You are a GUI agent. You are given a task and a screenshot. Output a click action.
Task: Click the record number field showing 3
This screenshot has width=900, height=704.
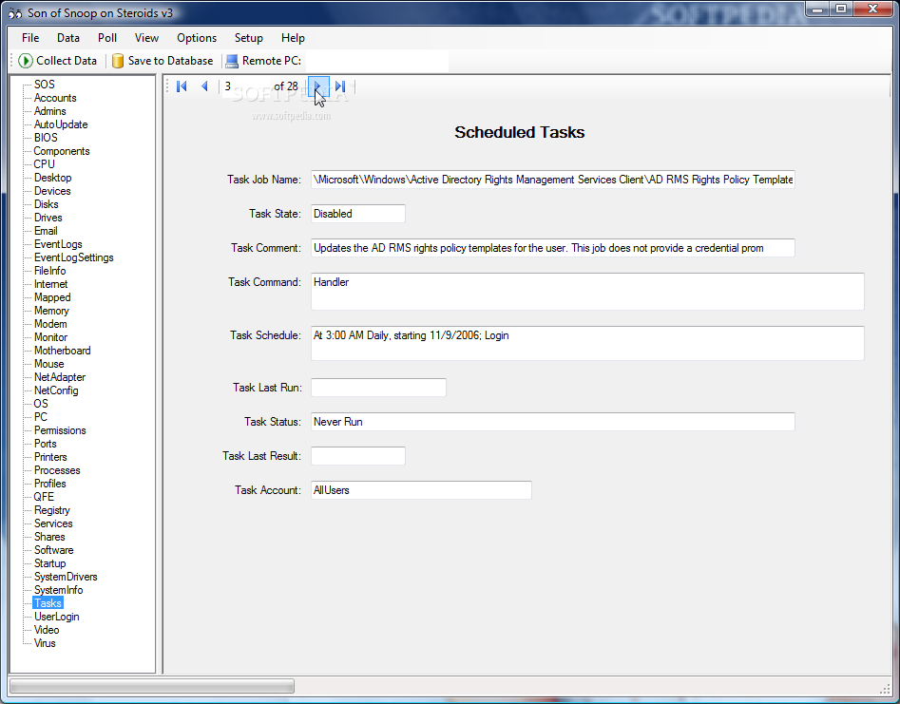(245, 86)
